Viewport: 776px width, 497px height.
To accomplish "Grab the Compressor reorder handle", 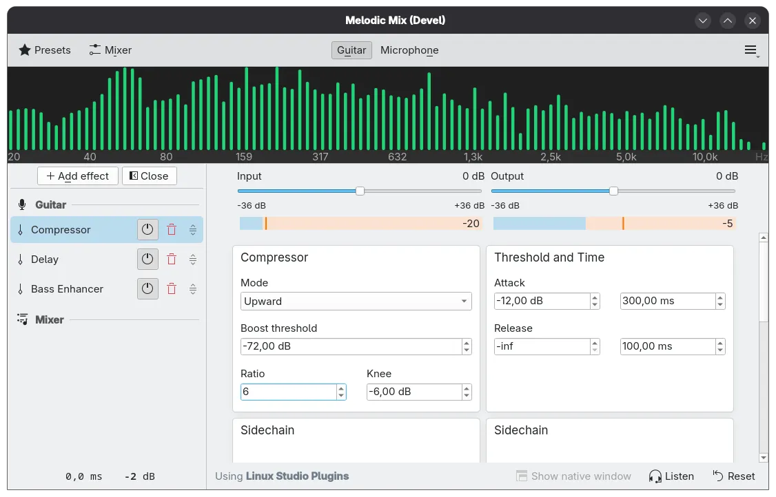I will pos(193,229).
